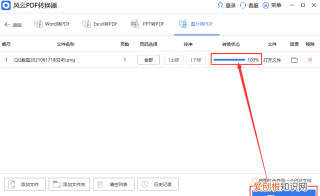Clear the list with 清空列表

click(x=113, y=184)
